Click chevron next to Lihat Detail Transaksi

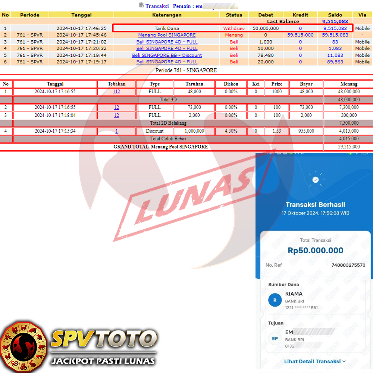pos(344,361)
